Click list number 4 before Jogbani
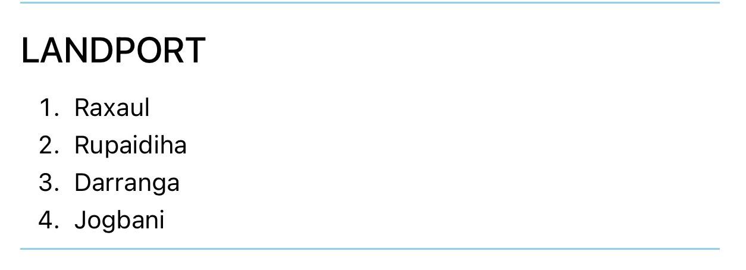Viewport: 746px width, 270px height. [49, 220]
